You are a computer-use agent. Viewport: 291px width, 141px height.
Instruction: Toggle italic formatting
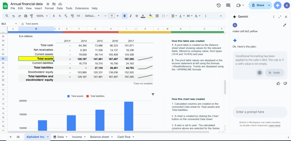(x=131, y=16)
